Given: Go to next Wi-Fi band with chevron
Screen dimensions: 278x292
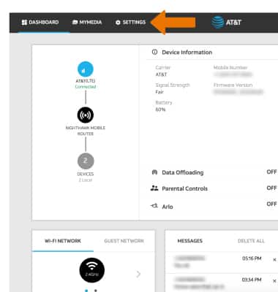Looking at the screenshot, I should pos(138,274).
